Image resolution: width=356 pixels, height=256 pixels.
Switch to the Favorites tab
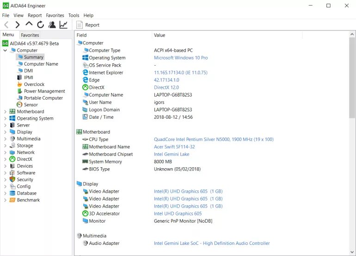(30, 35)
